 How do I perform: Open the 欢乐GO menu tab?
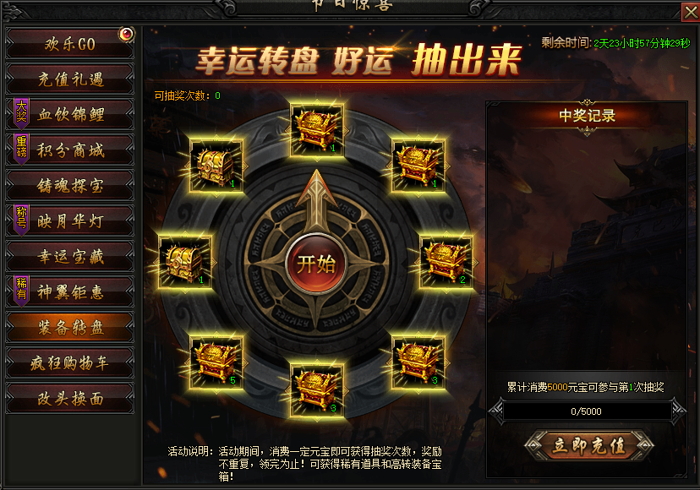tap(69, 44)
